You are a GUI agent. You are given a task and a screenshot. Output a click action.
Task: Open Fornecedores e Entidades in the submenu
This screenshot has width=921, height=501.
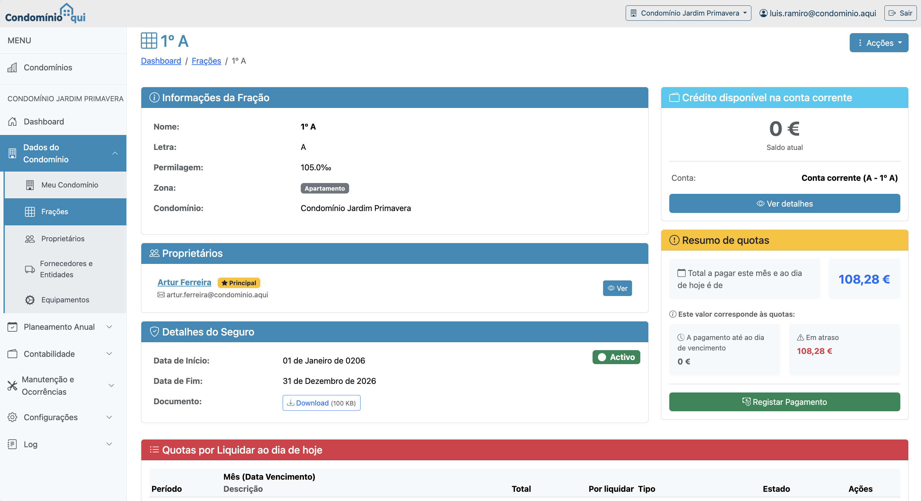66,269
